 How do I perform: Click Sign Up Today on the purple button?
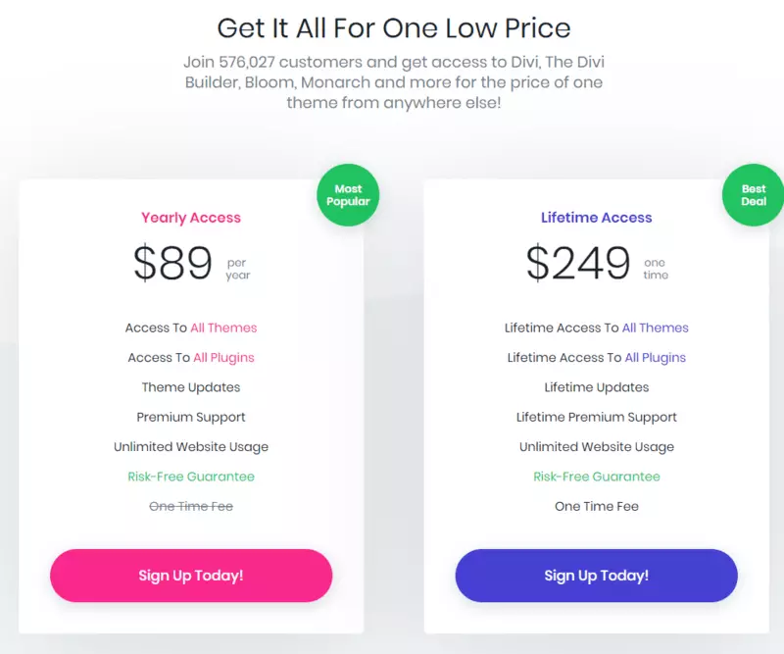[x=596, y=576]
